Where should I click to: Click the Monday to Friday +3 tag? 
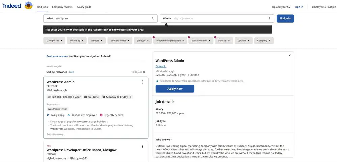tap(117, 97)
